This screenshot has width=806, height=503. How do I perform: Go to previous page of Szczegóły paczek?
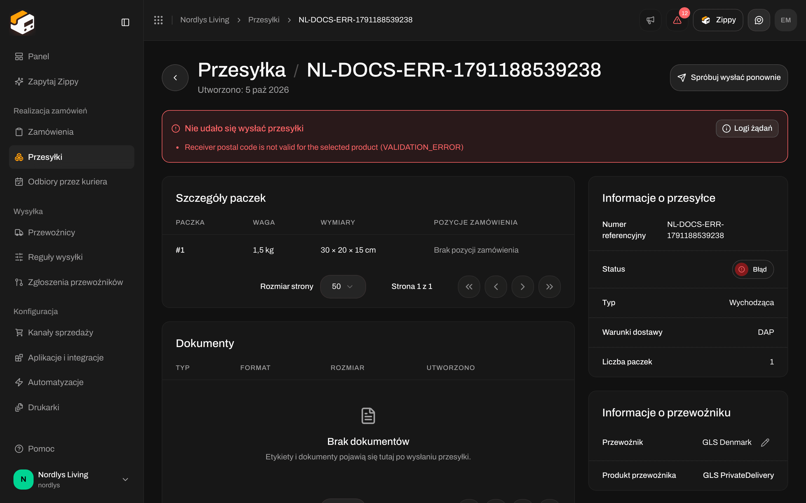tap(496, 286)
